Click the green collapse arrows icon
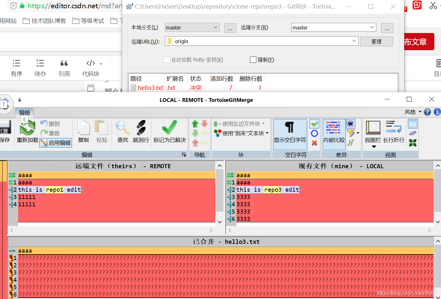The height and width of the screenshot is (299, 441). [x=412, y=143]
